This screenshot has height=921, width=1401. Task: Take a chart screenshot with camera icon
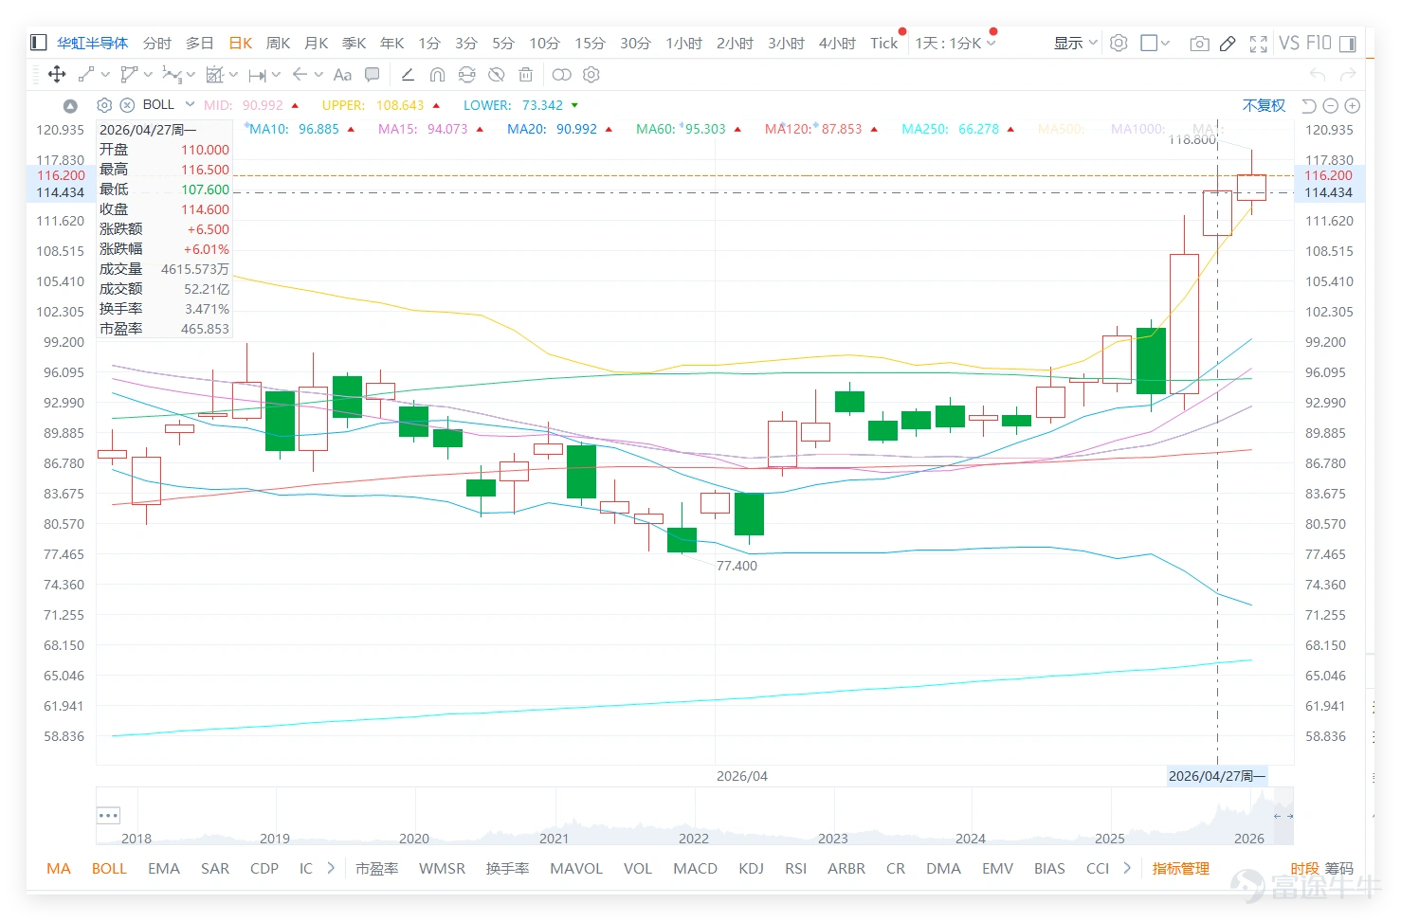pyautogui.click(x=1199, y=44)
